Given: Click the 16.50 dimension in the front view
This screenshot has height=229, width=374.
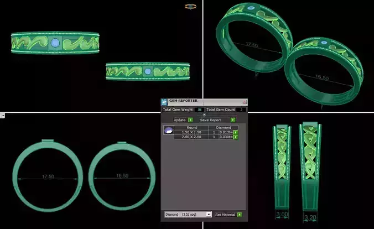Looking at the screenshot, I should (x=122, y=176).
